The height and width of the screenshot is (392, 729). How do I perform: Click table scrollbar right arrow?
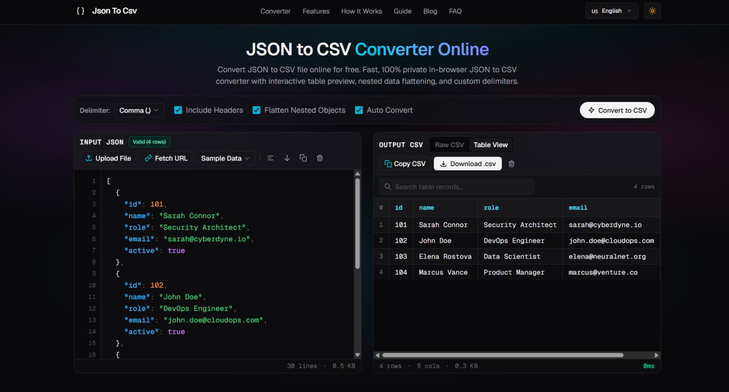pos(657,355)
